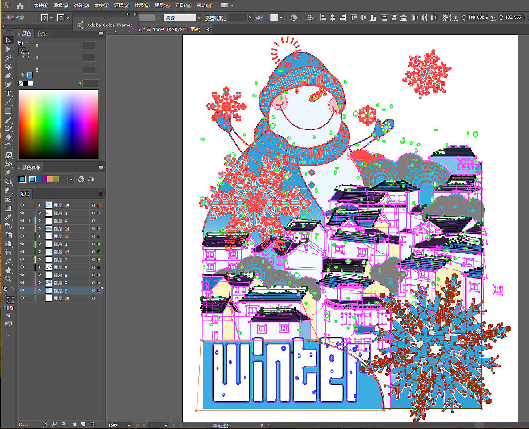
Task: Edit colors wheel in Color Guide panel
Action: click(81, 179)
